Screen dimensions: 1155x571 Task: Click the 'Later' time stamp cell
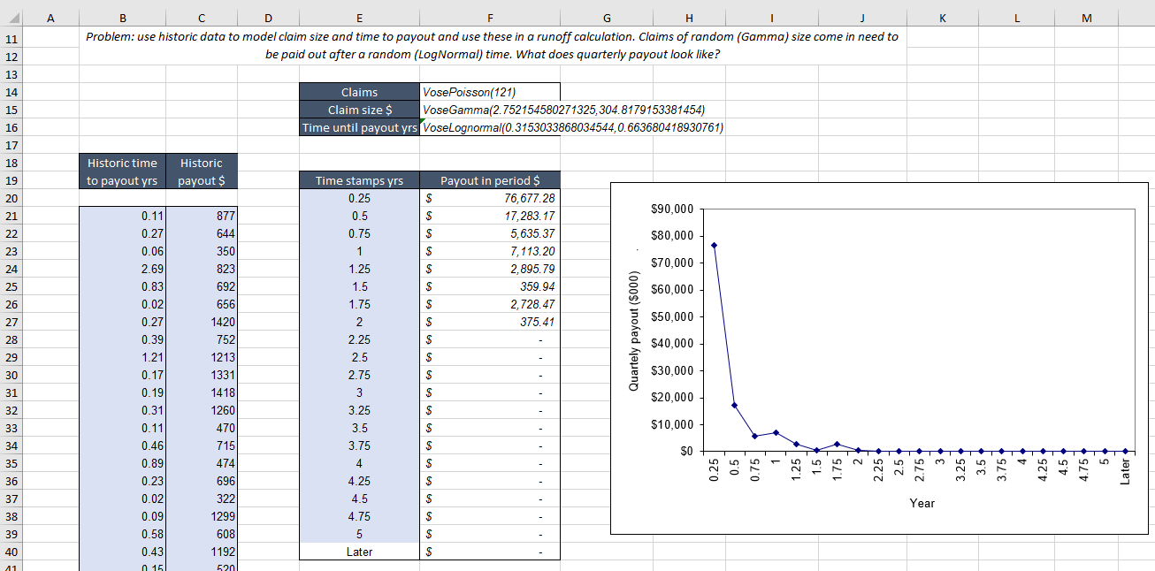click(358, 551)
